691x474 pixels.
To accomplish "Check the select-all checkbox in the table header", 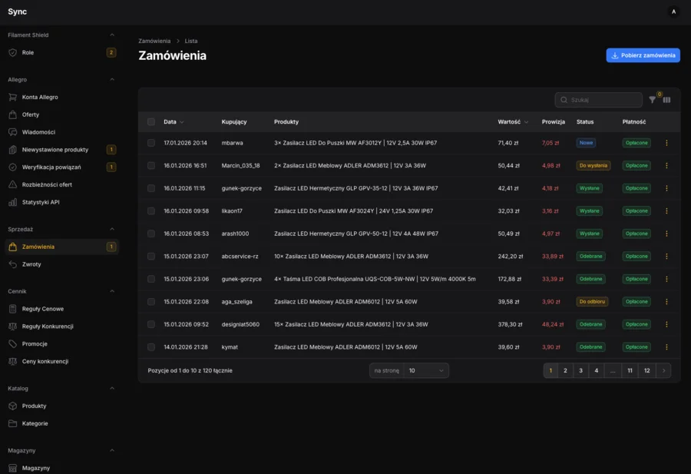I will (151, 121).
